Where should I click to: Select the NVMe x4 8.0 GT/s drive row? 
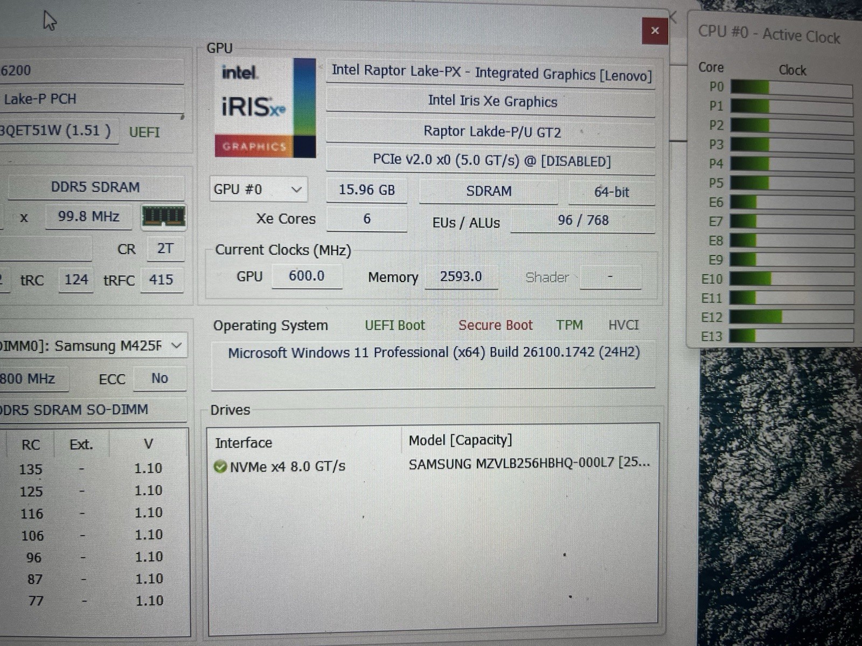[433, 465]
